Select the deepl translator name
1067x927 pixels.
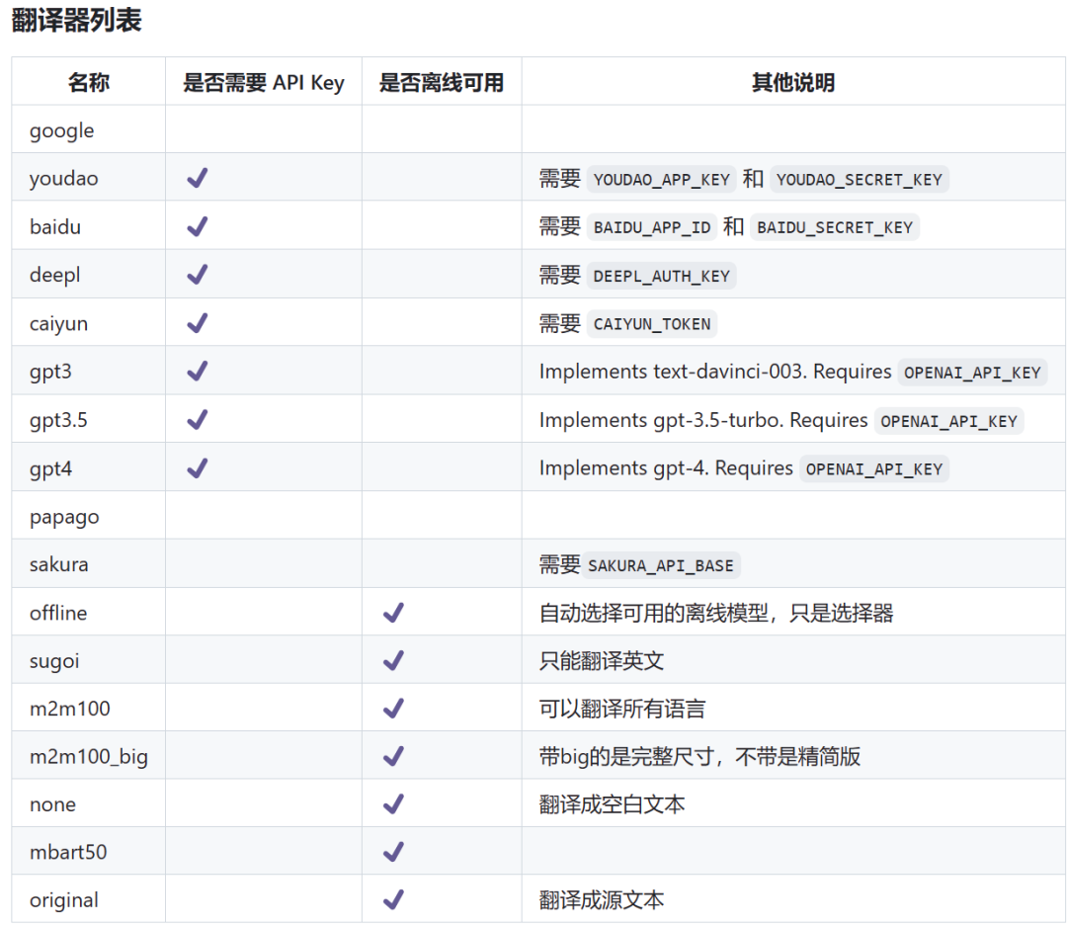tap(54, 275)
